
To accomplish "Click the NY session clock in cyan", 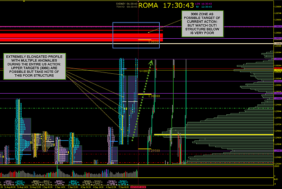I will 204,7.
